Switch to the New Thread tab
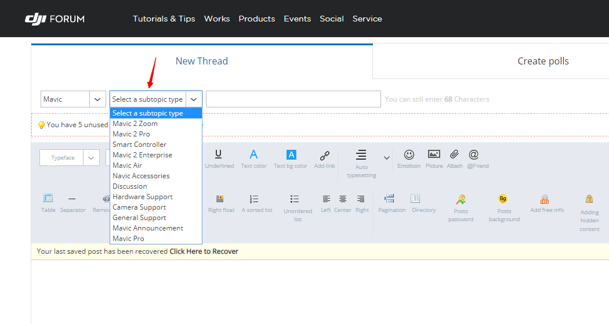The width and height of the screenshot is (609, 324). coord(202,61)
